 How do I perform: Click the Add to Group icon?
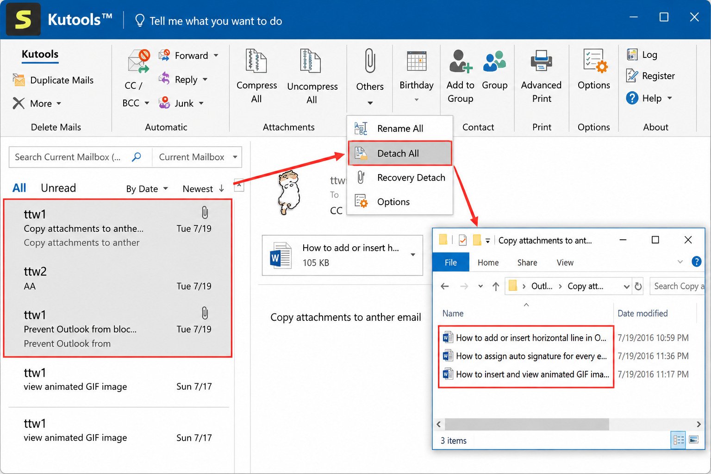click(x=461, y=61)
